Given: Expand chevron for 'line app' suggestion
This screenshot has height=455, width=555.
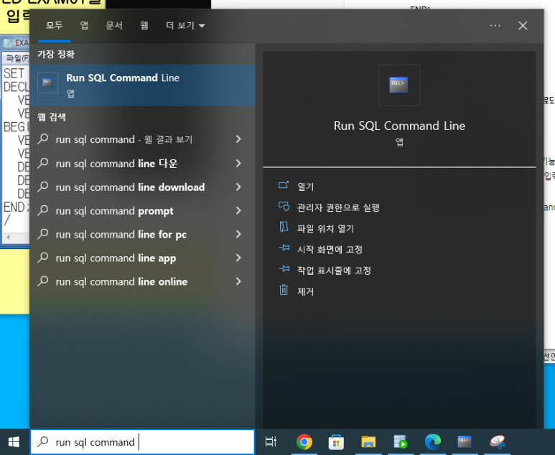Looking at the screenshot, I should click(238, 258).
